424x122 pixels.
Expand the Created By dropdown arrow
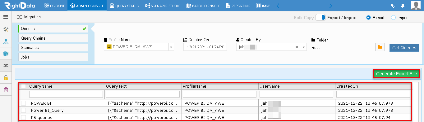point(304,47)
